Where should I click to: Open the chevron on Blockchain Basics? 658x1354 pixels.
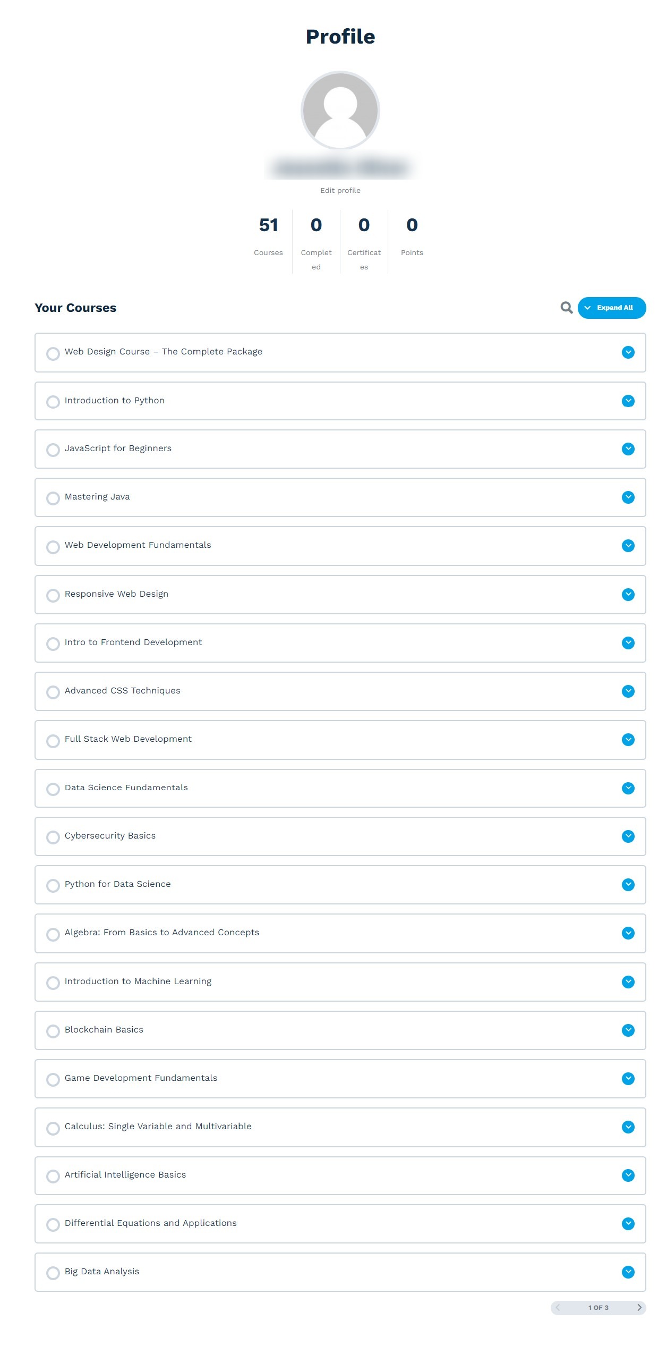(x=628, y=1031)
